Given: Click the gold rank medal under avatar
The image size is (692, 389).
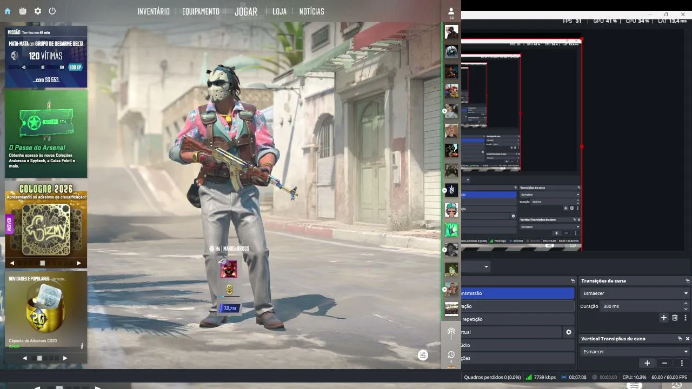Looking at the screenshot, I should click(x=229, y=289).
